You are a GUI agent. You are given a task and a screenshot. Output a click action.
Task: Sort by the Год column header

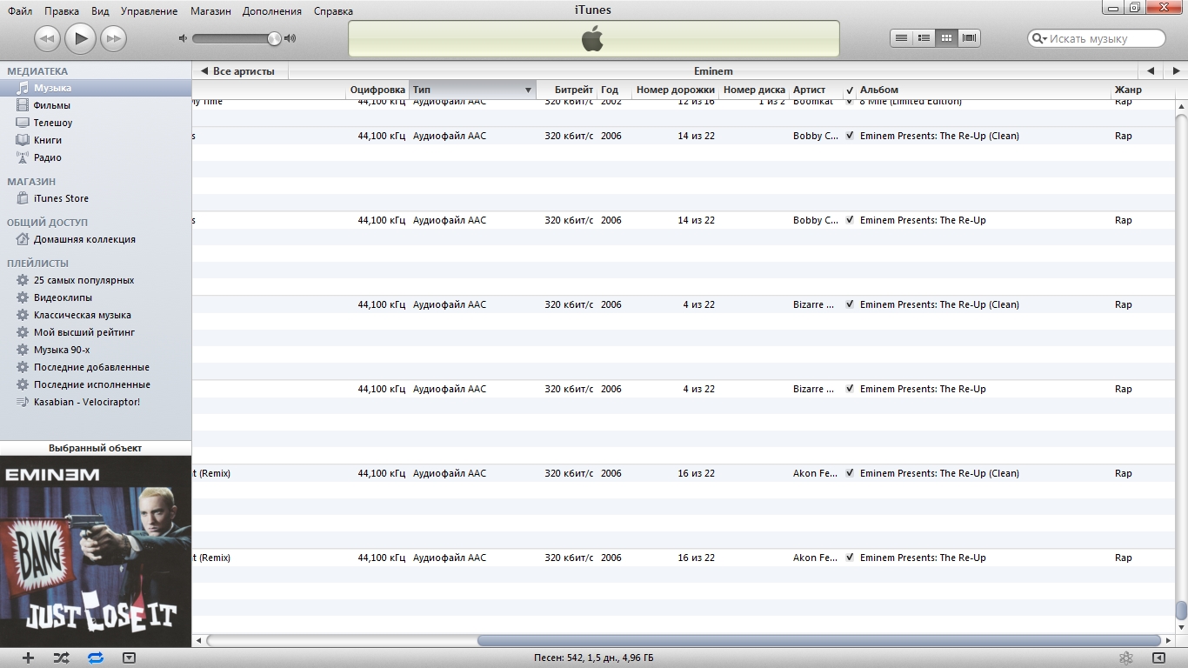(x=614, y=90)
